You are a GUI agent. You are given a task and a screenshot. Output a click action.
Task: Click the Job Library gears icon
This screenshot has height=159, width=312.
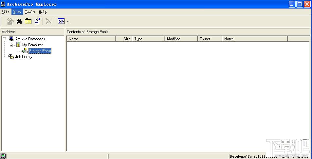11,57
